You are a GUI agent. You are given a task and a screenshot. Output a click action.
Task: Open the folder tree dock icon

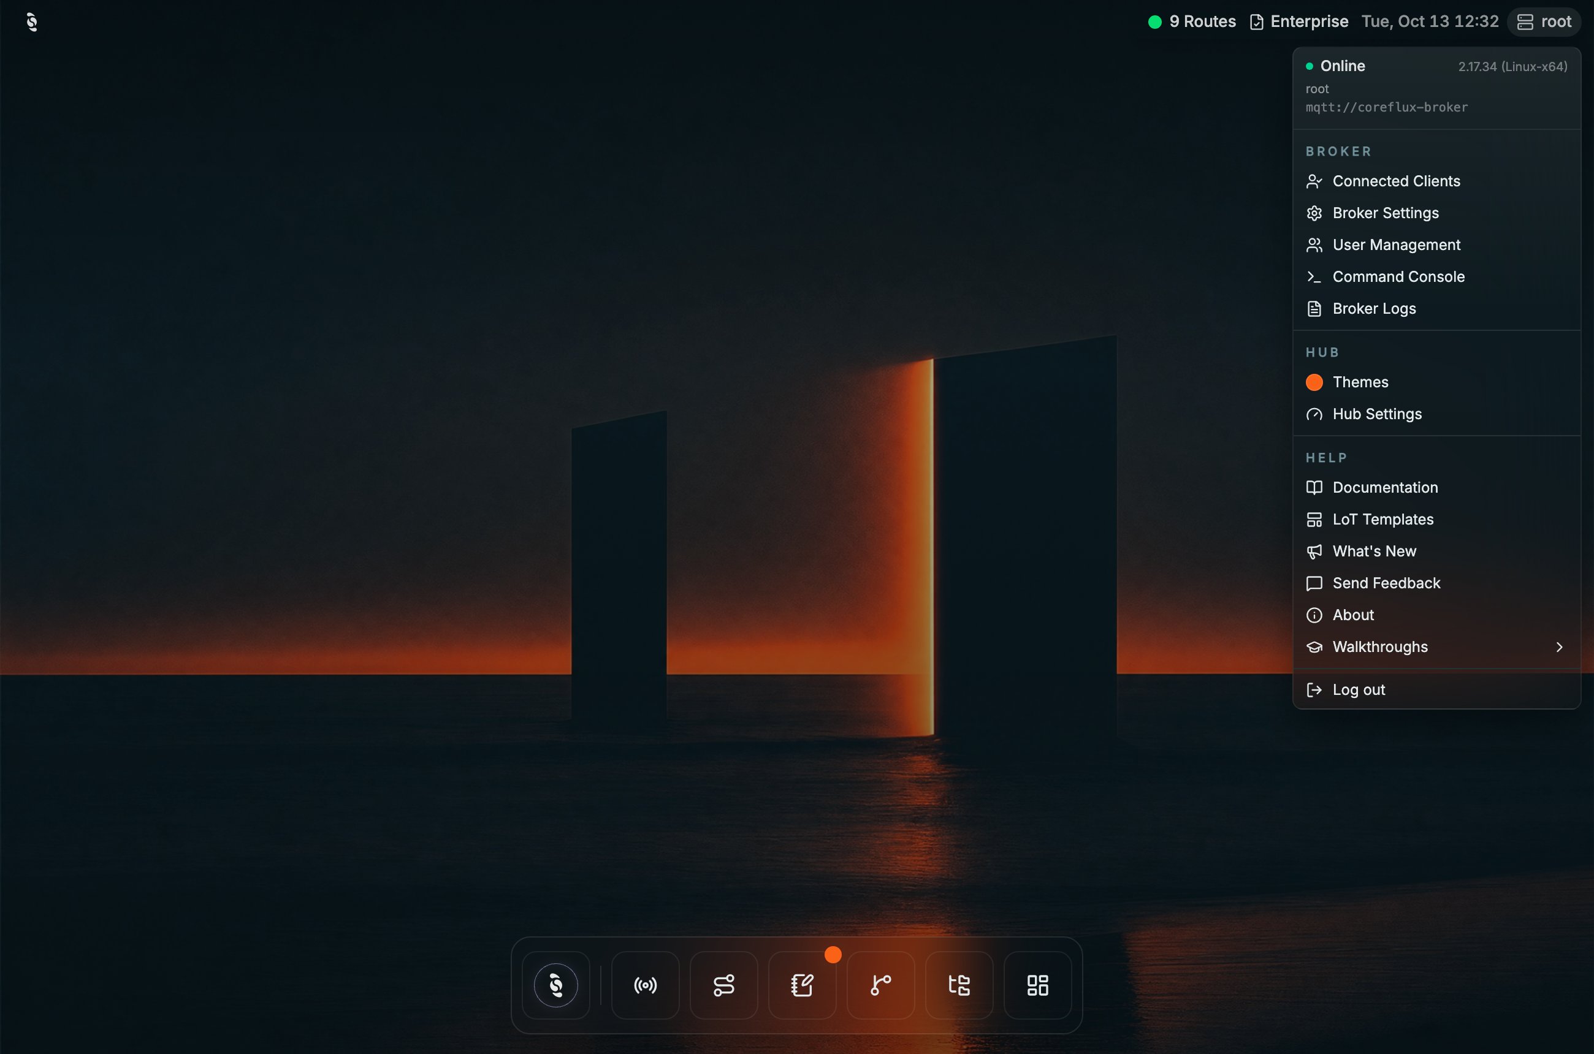(959, 985)
